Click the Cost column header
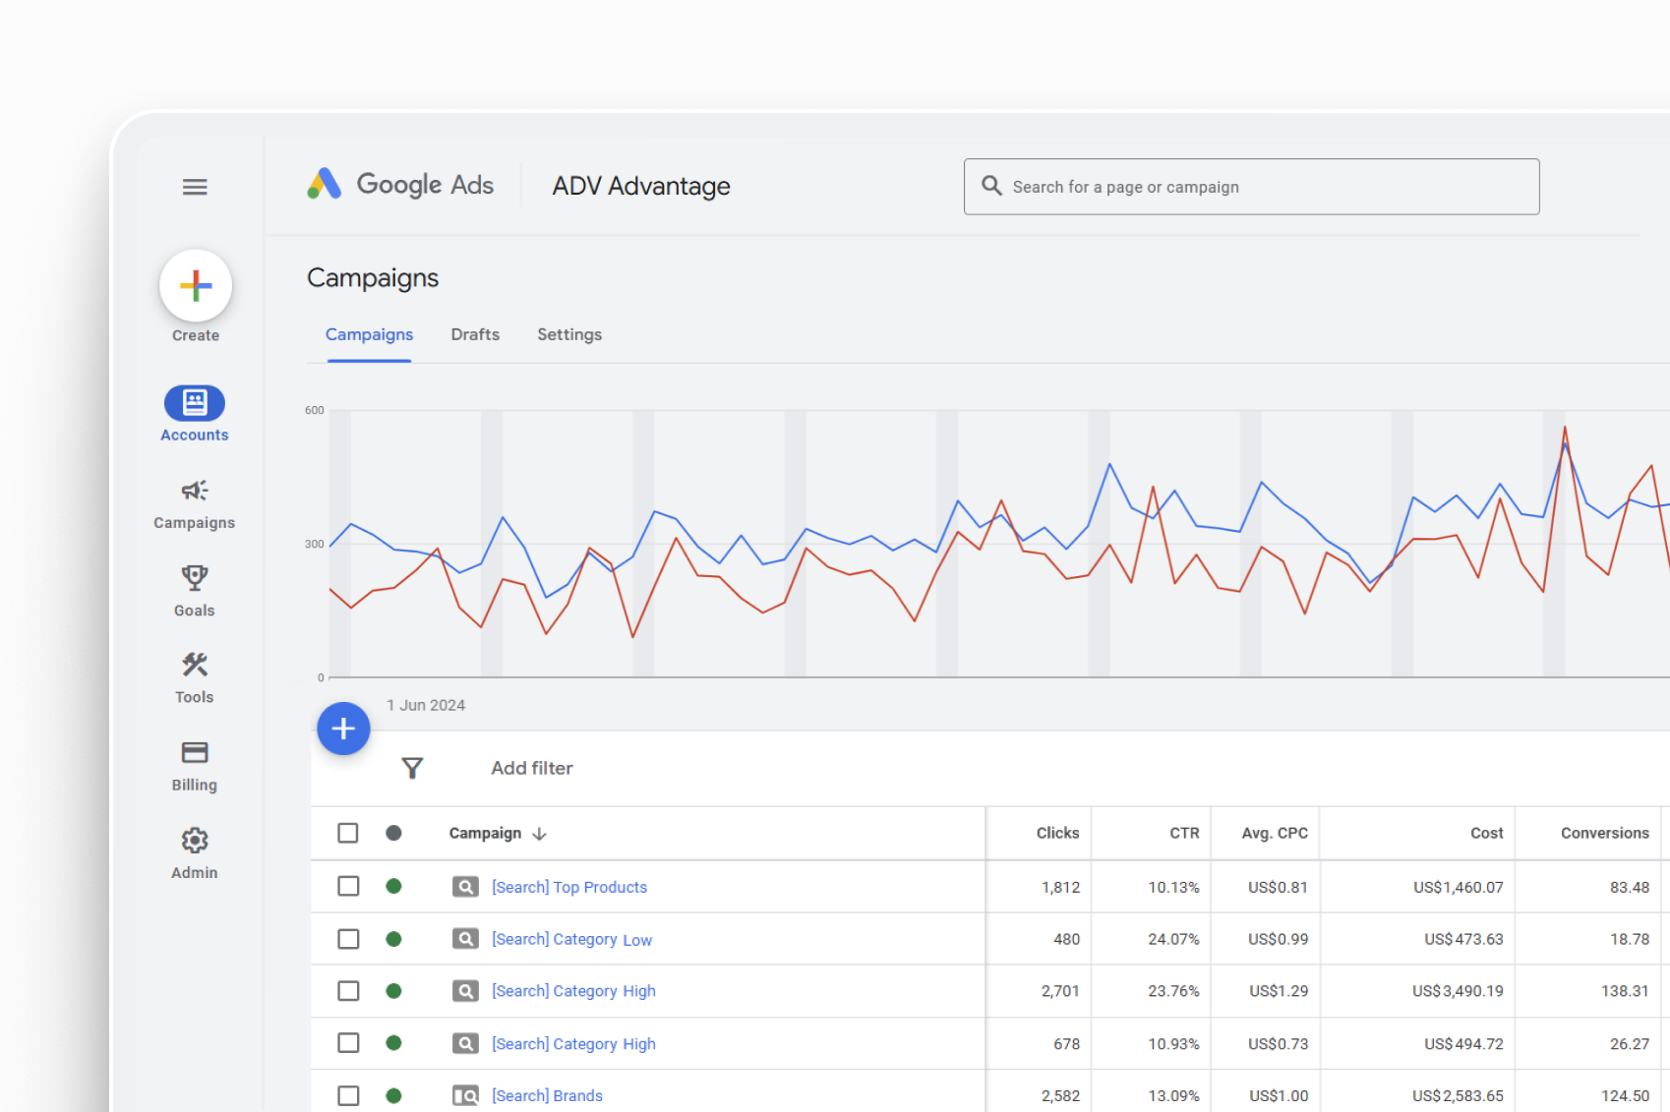The image size is (1670, 1112). tap(1486, 833)
